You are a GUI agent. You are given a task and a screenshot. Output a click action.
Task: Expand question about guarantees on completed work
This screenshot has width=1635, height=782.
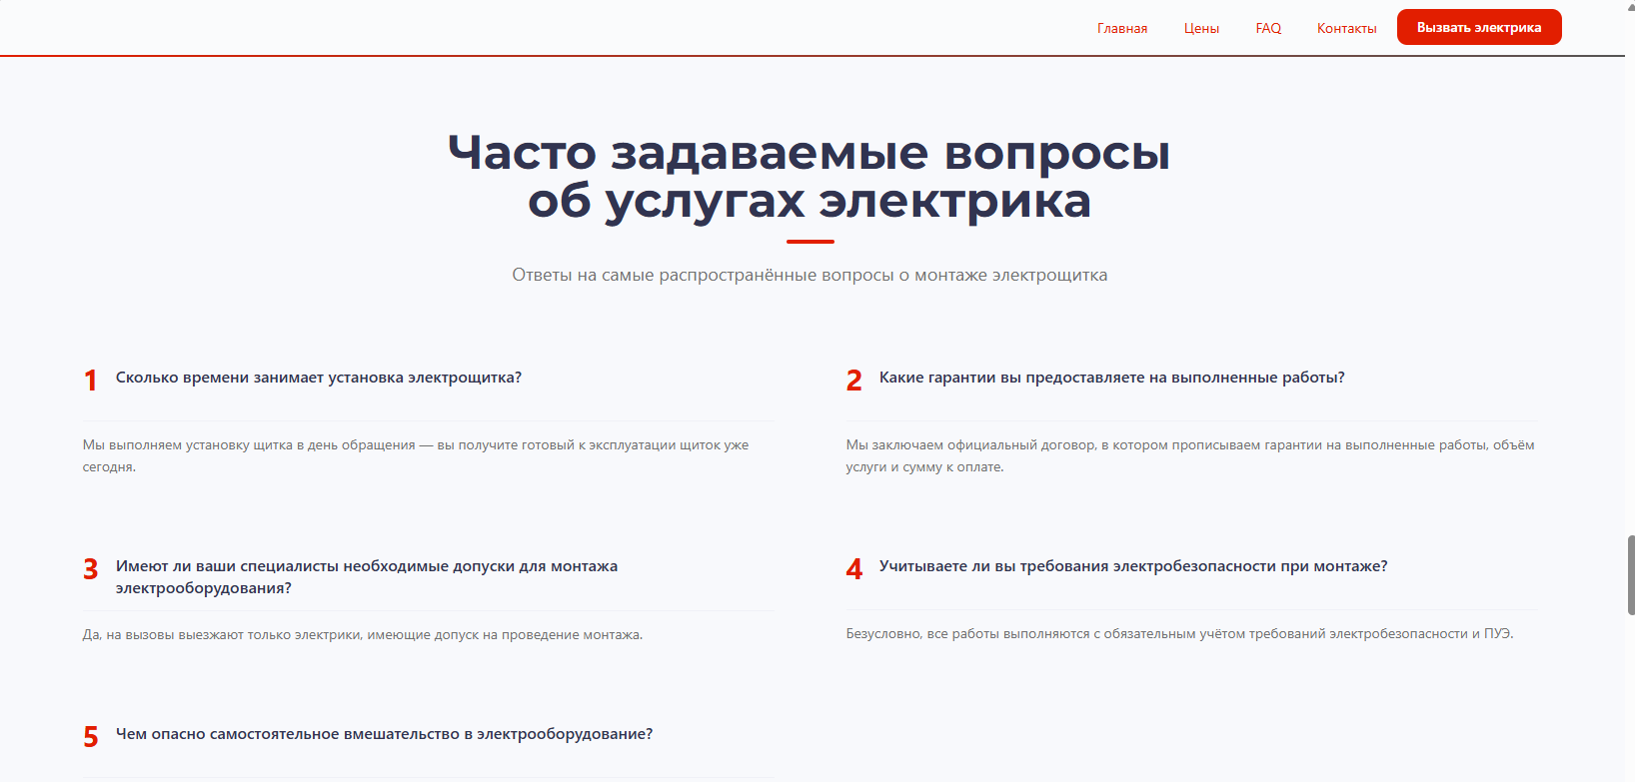click(x=1111, y=378)
